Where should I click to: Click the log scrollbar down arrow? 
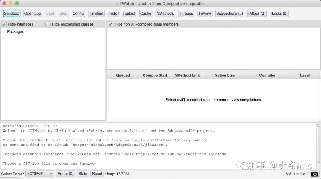(318, 167)
